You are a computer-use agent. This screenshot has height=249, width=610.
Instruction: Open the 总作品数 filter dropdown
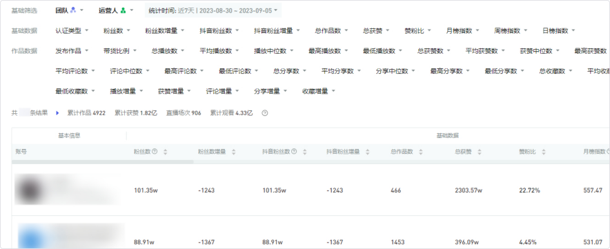[x=331, y=31]
